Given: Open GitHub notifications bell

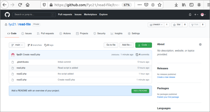Looking at the screenshot, I should tap(190, 14).
